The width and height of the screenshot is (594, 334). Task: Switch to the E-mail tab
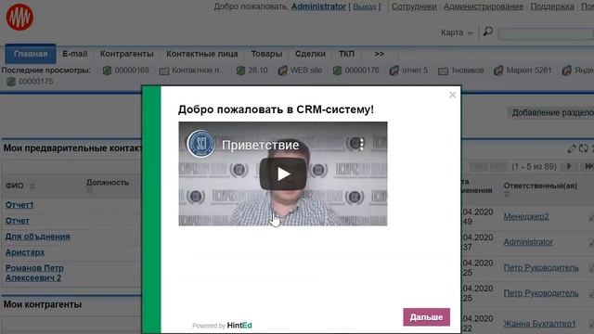point(74,54)
